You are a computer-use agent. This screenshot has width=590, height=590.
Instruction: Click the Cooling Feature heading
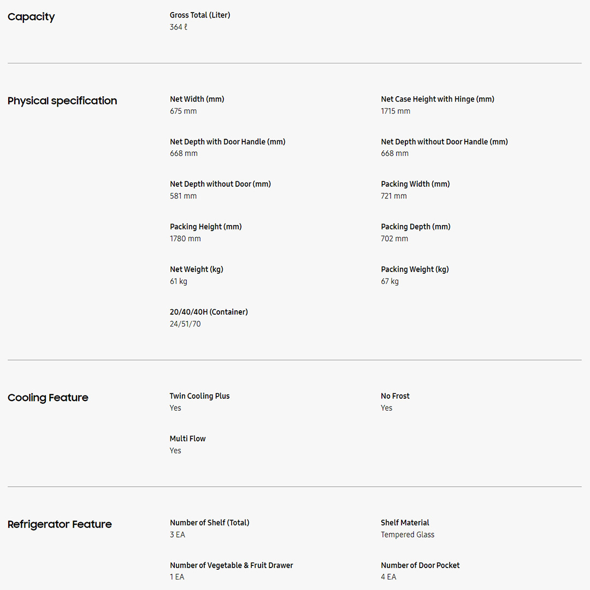[48, 398]
